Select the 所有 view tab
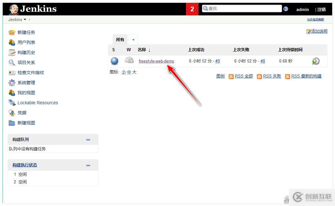The height and width of the screenshot is (206, 335). [x=120, y=40]
